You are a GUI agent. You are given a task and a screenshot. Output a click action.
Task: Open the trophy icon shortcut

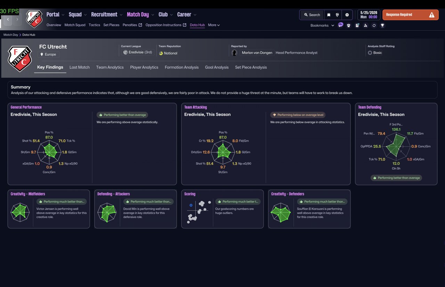pyautogui.click(x=382, y=25)
